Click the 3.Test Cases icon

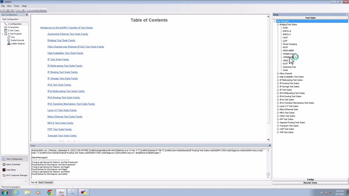click(x=6, y=30)
